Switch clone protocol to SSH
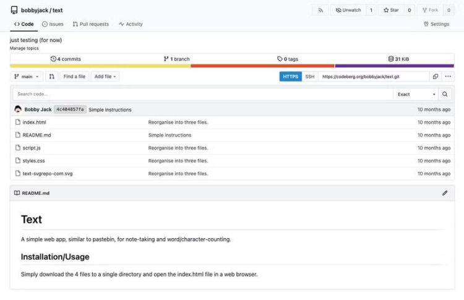Image resolution: width=464 pixels, height=300 pixels. click(310, 77)
